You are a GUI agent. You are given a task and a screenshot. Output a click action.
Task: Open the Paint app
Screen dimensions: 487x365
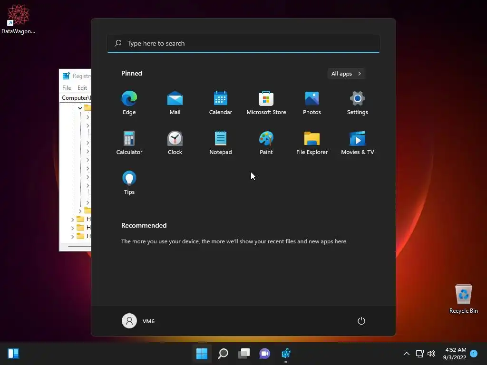[266, 143]
